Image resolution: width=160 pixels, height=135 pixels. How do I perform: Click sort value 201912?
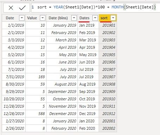click(x=108, y=114)
